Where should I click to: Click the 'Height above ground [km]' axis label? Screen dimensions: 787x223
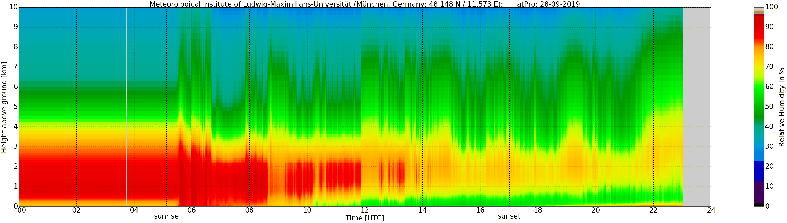(4, 107)
